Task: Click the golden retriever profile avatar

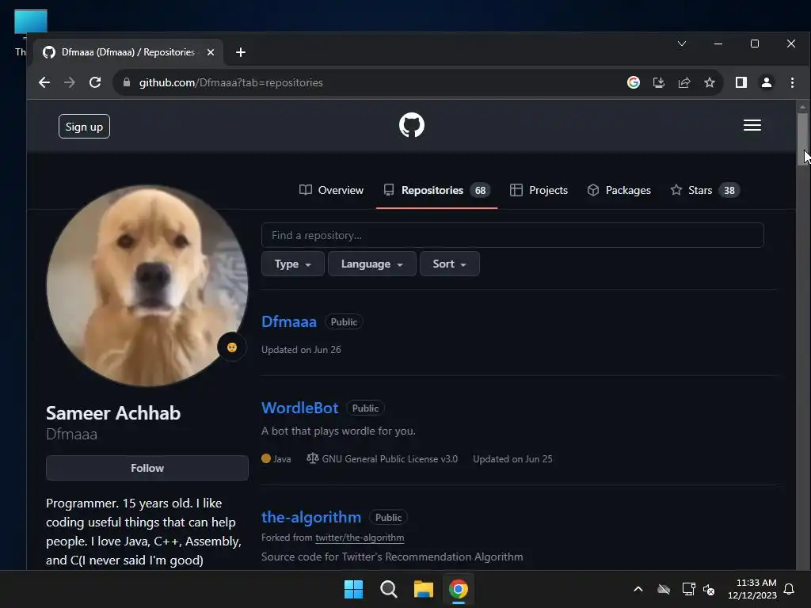Action: pyautogui.click(x=147, y=286)
